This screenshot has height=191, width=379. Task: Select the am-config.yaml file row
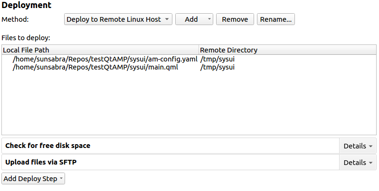tap(105, 60)
